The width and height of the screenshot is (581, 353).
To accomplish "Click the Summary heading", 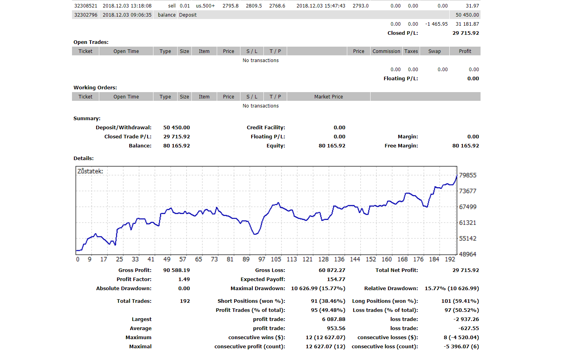I will [87, 119].
